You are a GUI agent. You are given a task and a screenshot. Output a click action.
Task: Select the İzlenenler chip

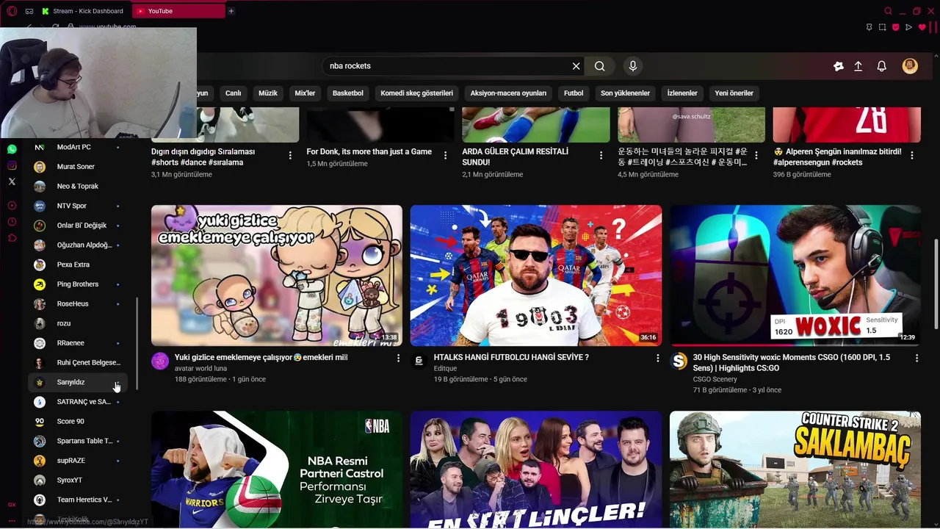[682, 93]
